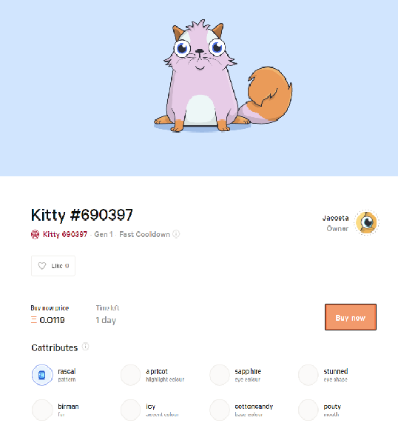Select the apricot highlight colour circle
This screenshot has width=398, height=443.
click(x=131, y=375)
